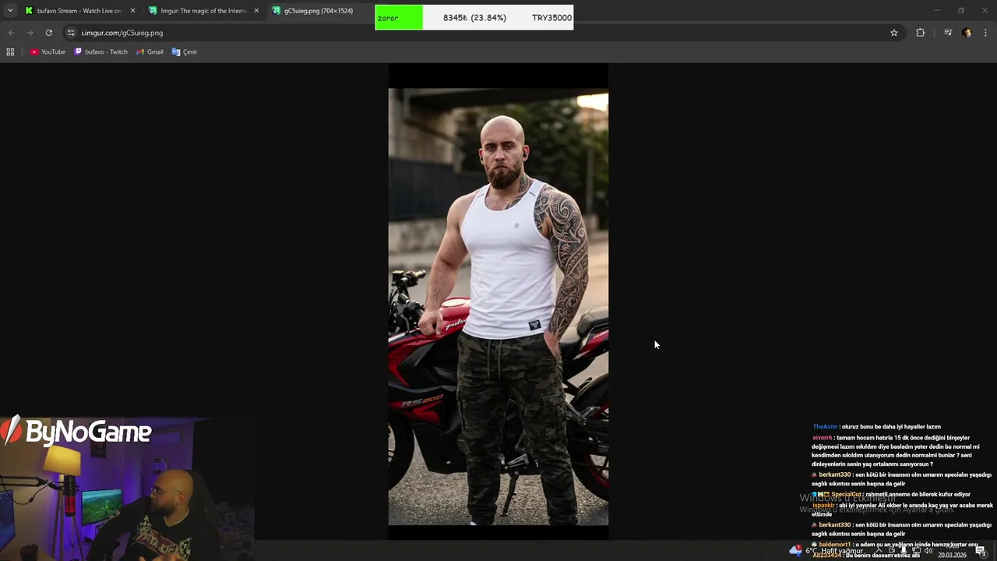This screenshot has height=561, width=997.
Task: Click chat username TheAzim
Action: click(x=825, y=427)
